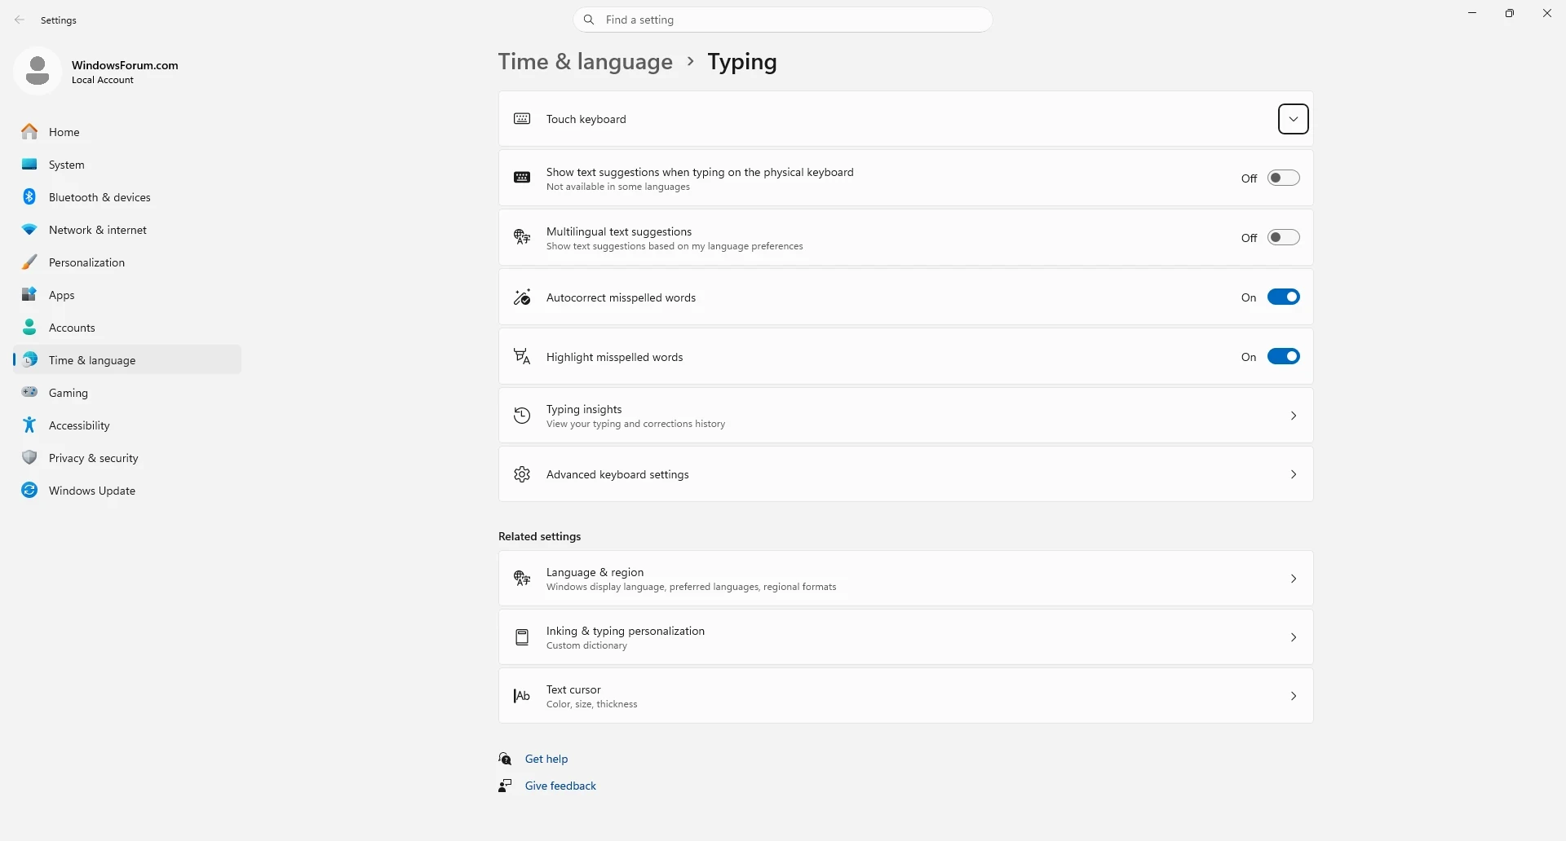Open Inking & typing personalization chevron
The height and width of the screenshot is (841, 1566).
click(x=1294, y=637)
